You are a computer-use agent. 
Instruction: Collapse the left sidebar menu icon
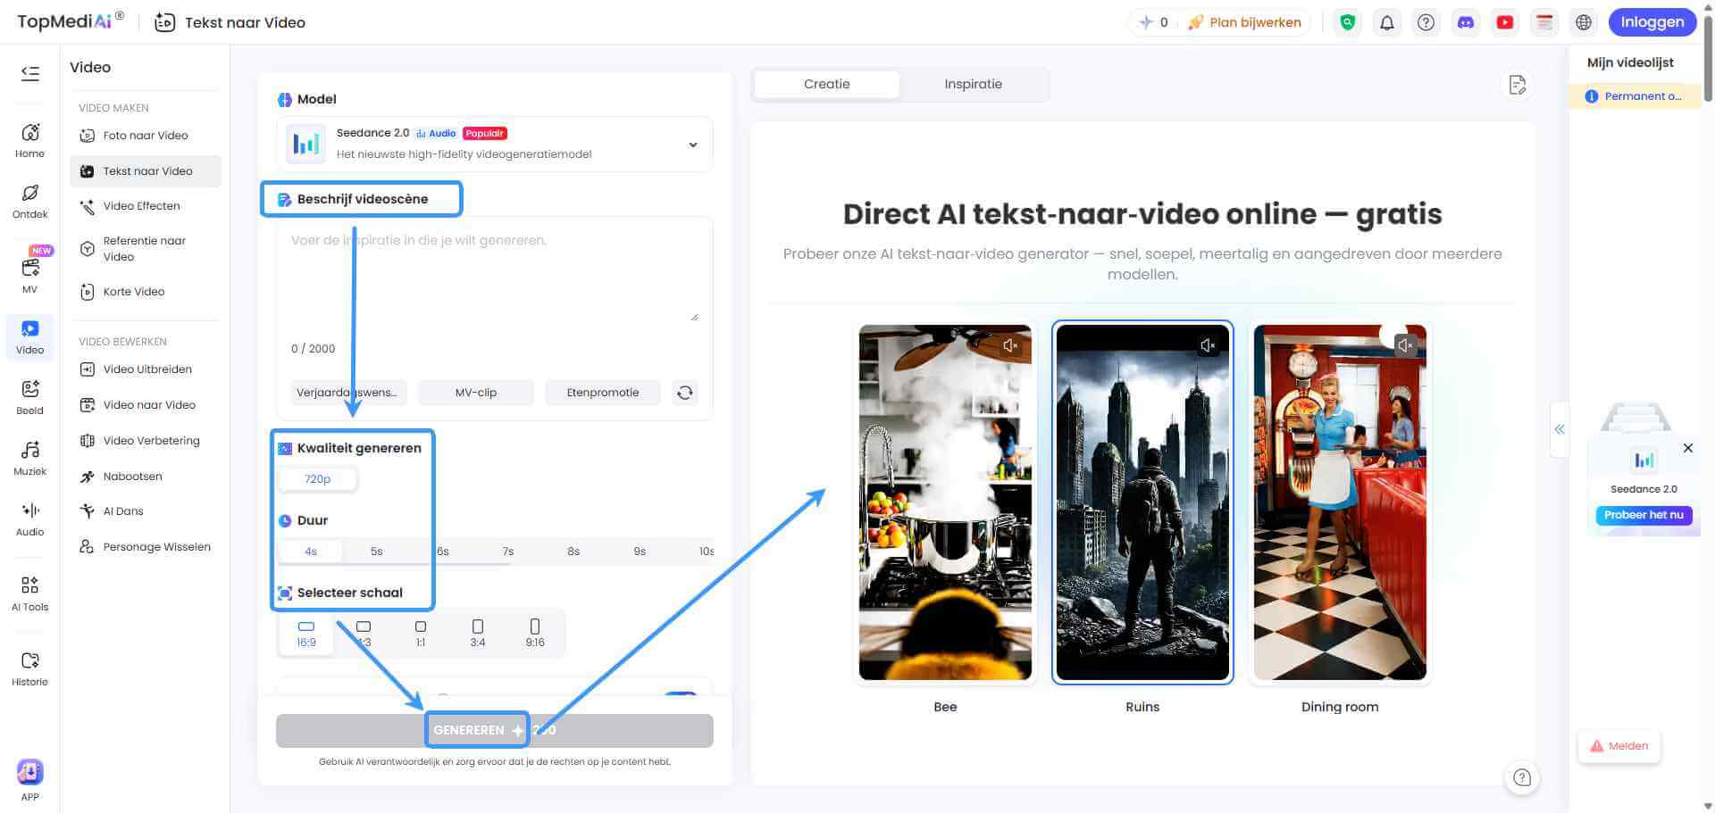click(29, 73)
